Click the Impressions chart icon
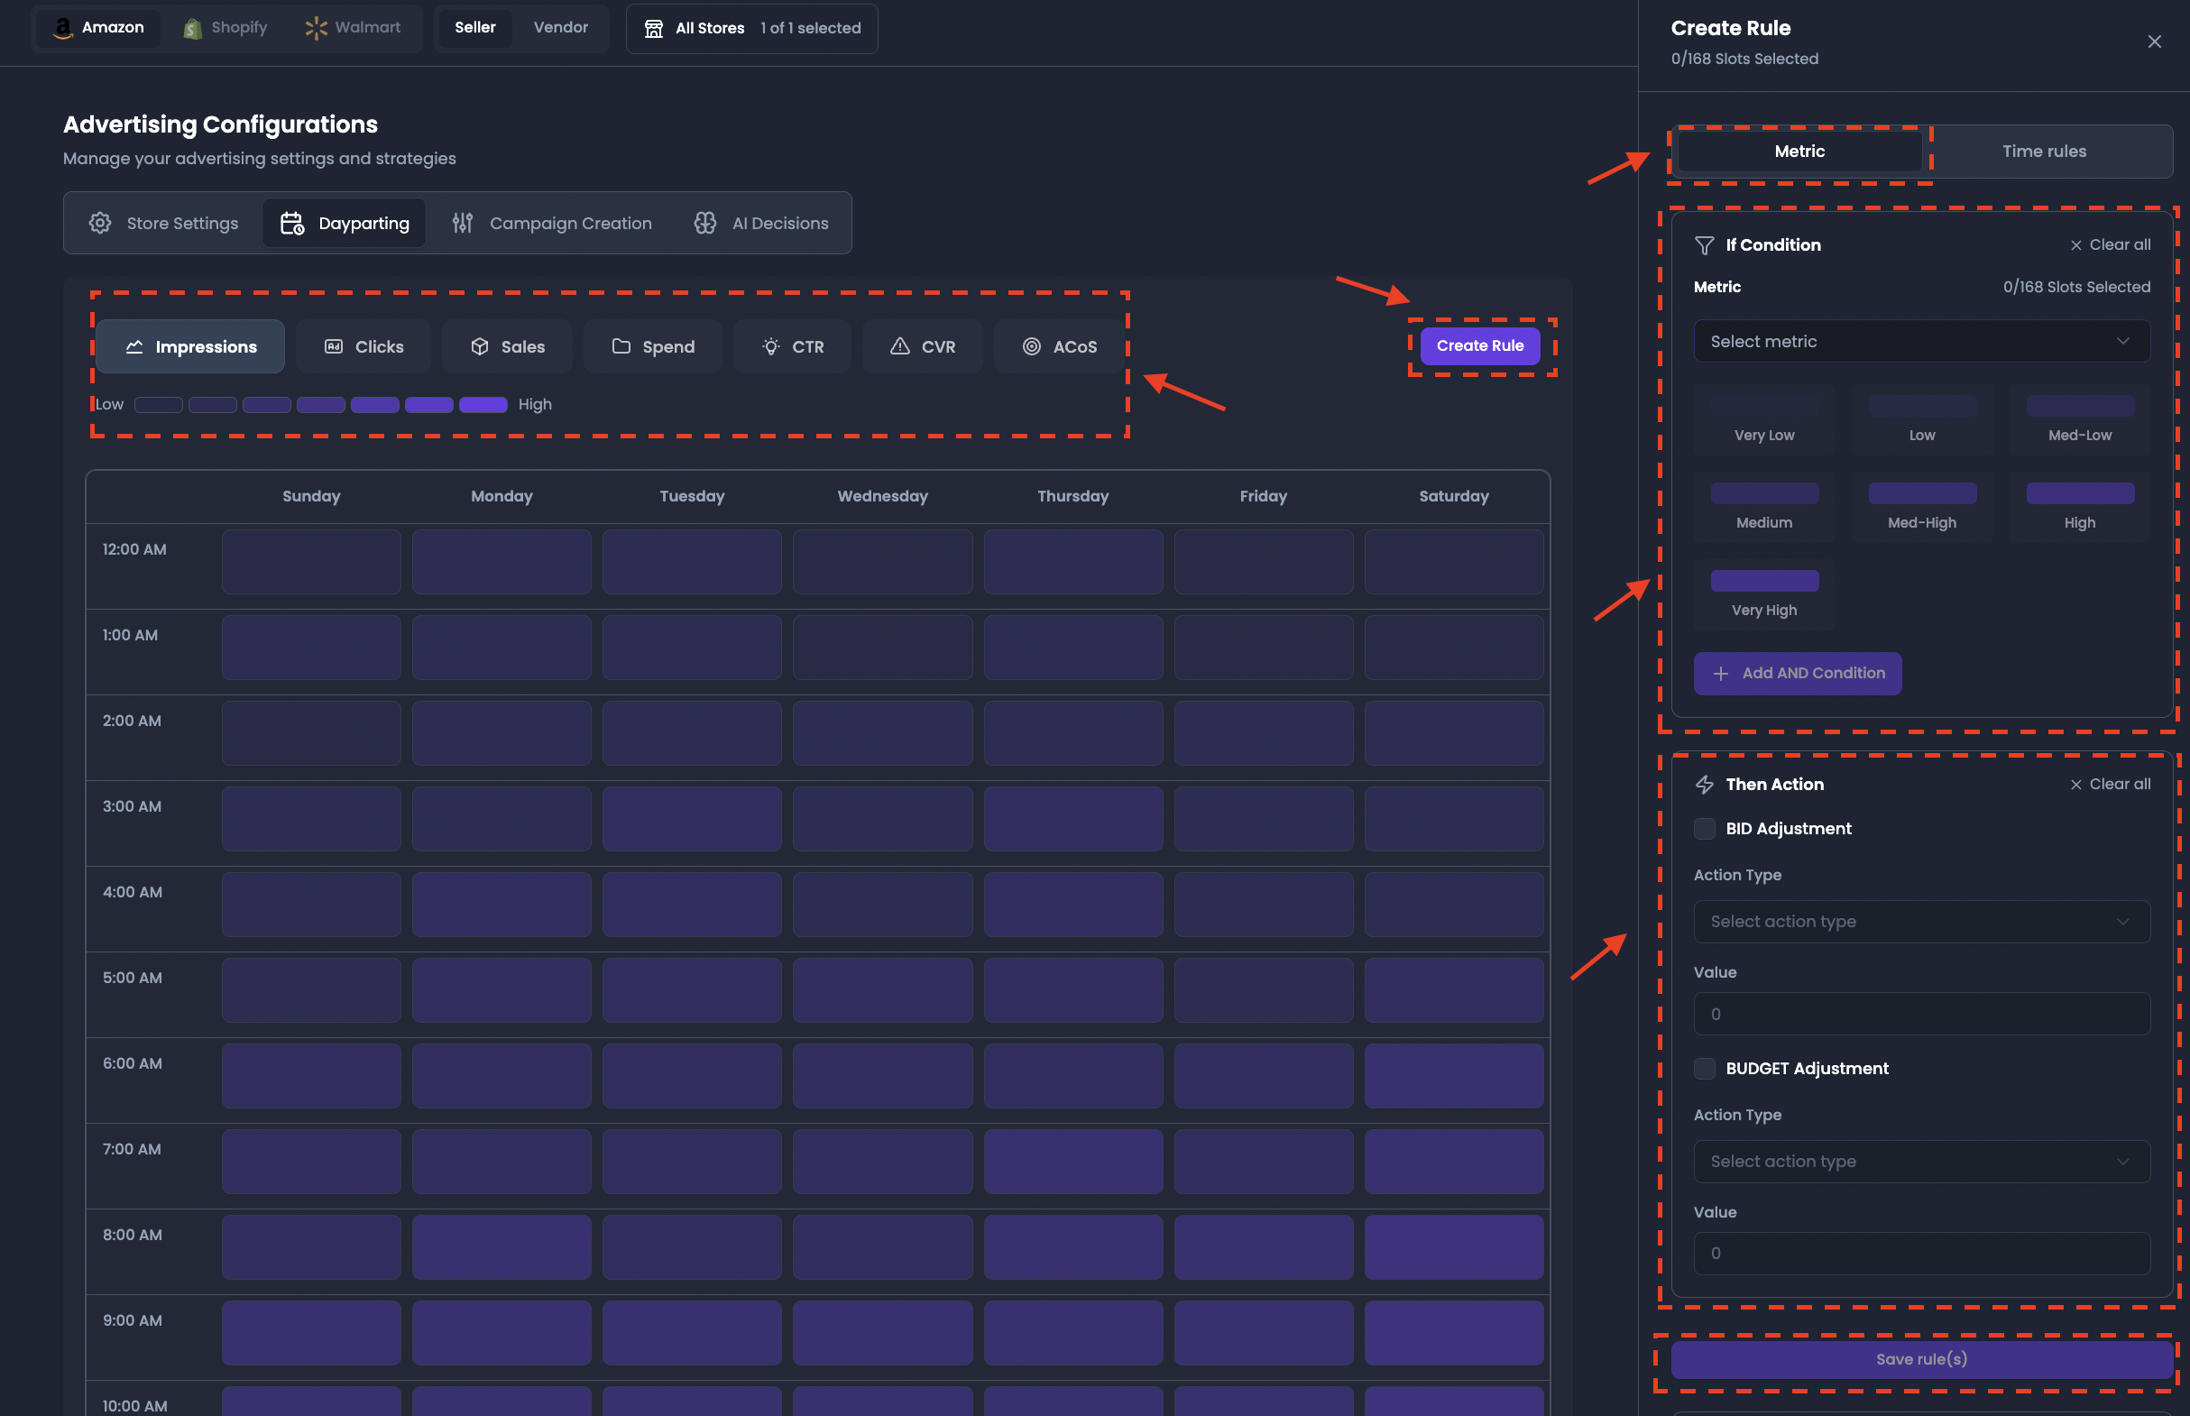 pos(134,346)
